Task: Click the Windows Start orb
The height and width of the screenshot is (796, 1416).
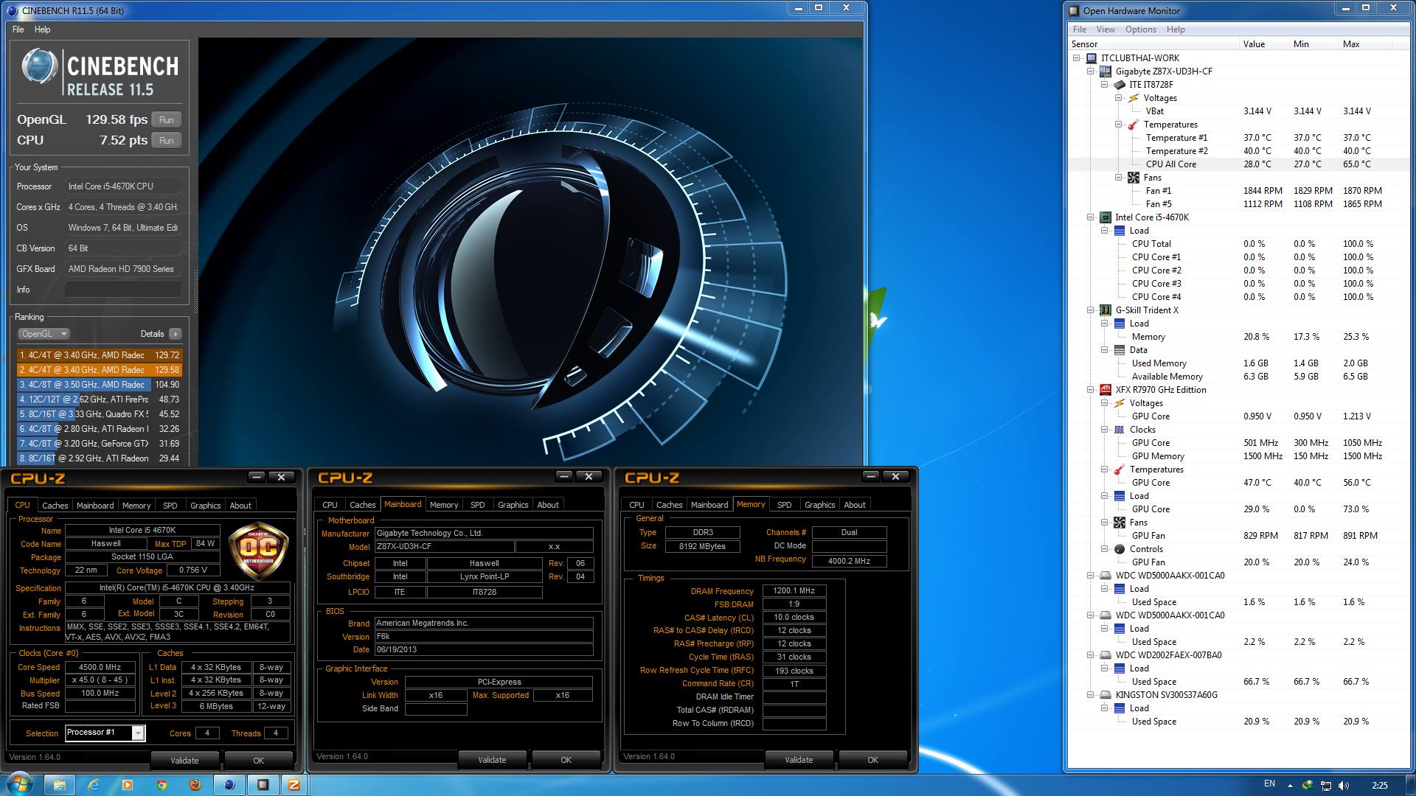Action: point(18,783)
